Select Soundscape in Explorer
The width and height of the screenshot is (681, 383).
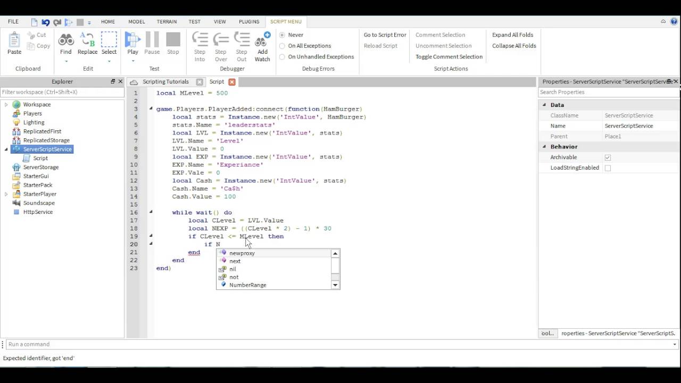coord(39,203)
